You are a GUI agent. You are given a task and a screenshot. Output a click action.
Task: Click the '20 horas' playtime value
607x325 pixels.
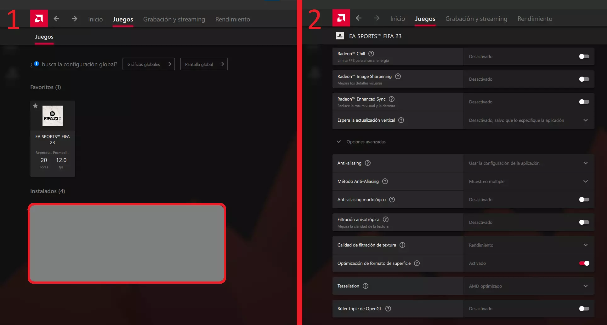pyautogui.click(x=44, y=163)
